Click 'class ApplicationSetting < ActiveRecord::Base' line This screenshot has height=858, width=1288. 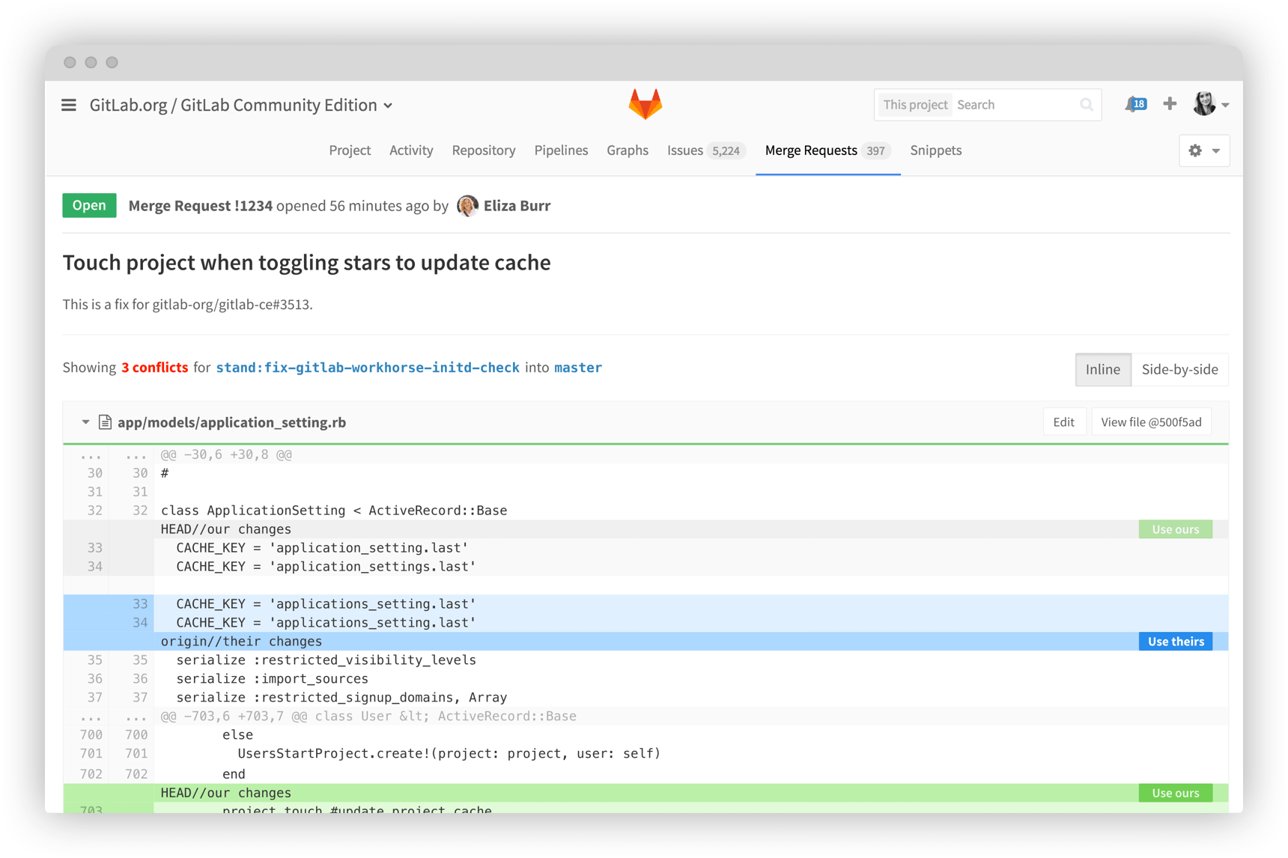(334, 511)
